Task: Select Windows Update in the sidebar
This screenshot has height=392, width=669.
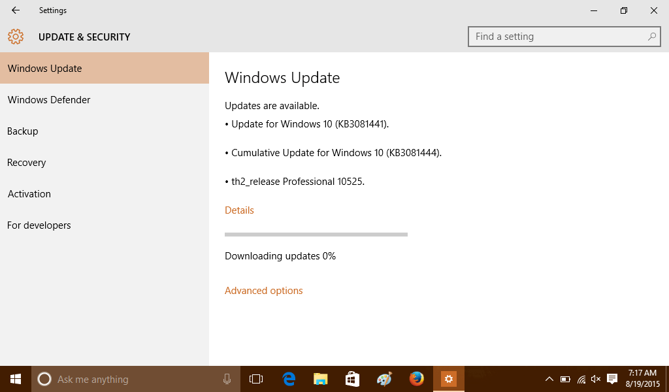Action: (x=105, y=68)
